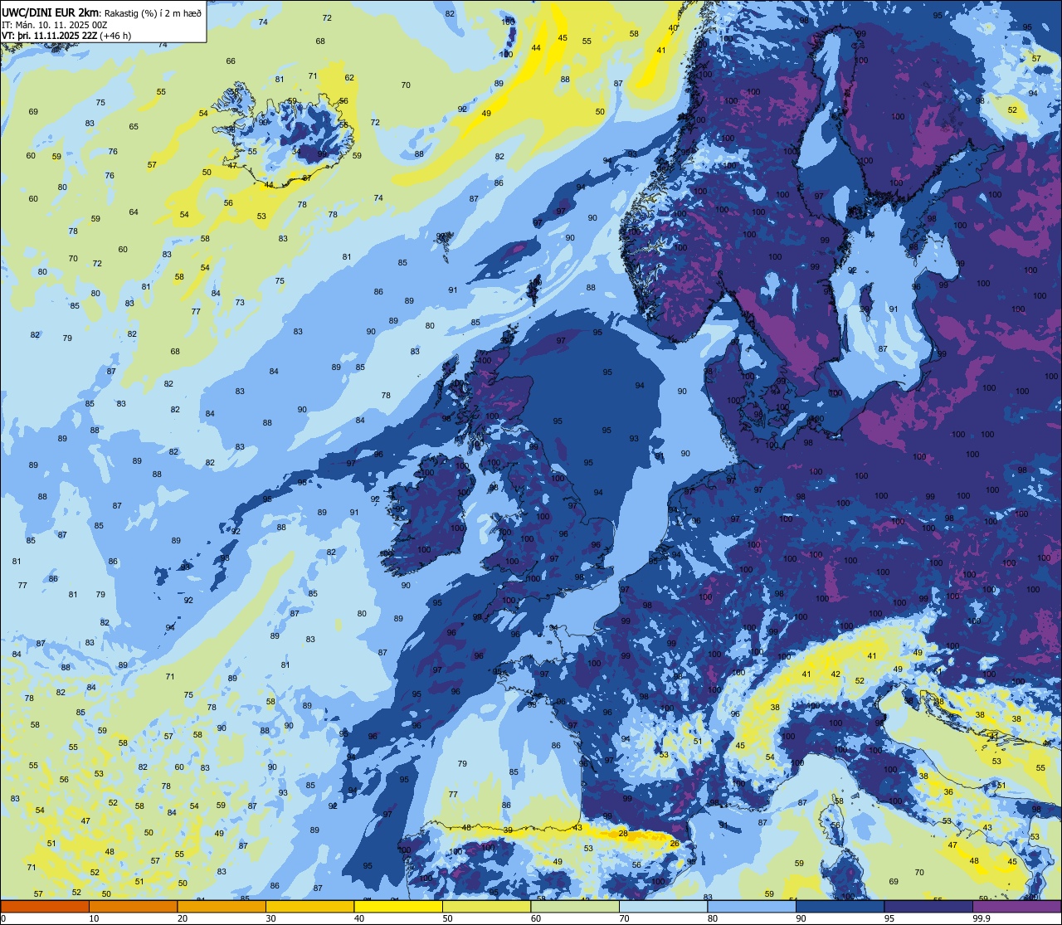Click the legend tick label '95'

[890, 919]
